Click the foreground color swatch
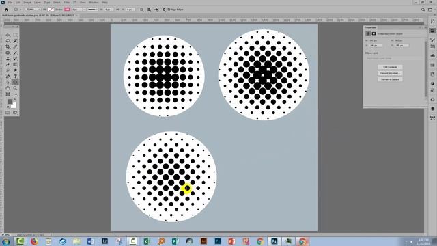The width and height of the screenshot is (437, 246). (x=10, y=102)
